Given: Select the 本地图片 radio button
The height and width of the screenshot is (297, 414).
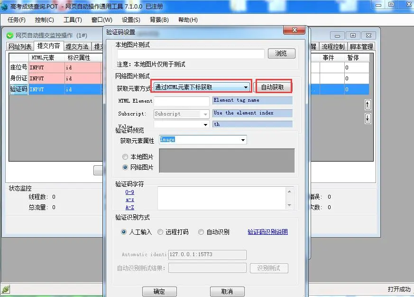Looking at the screenshot, I should pyautogui.click(x=125, y=157).
